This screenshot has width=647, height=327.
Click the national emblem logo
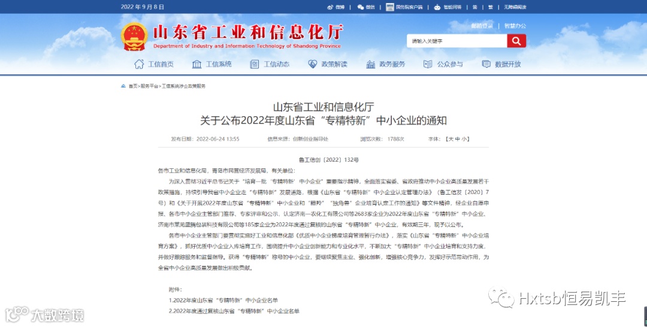135,37
